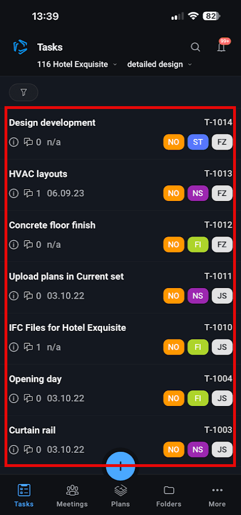Open info icon on Design development task
This screenshot has height=515, width=241.
[14, 142]
